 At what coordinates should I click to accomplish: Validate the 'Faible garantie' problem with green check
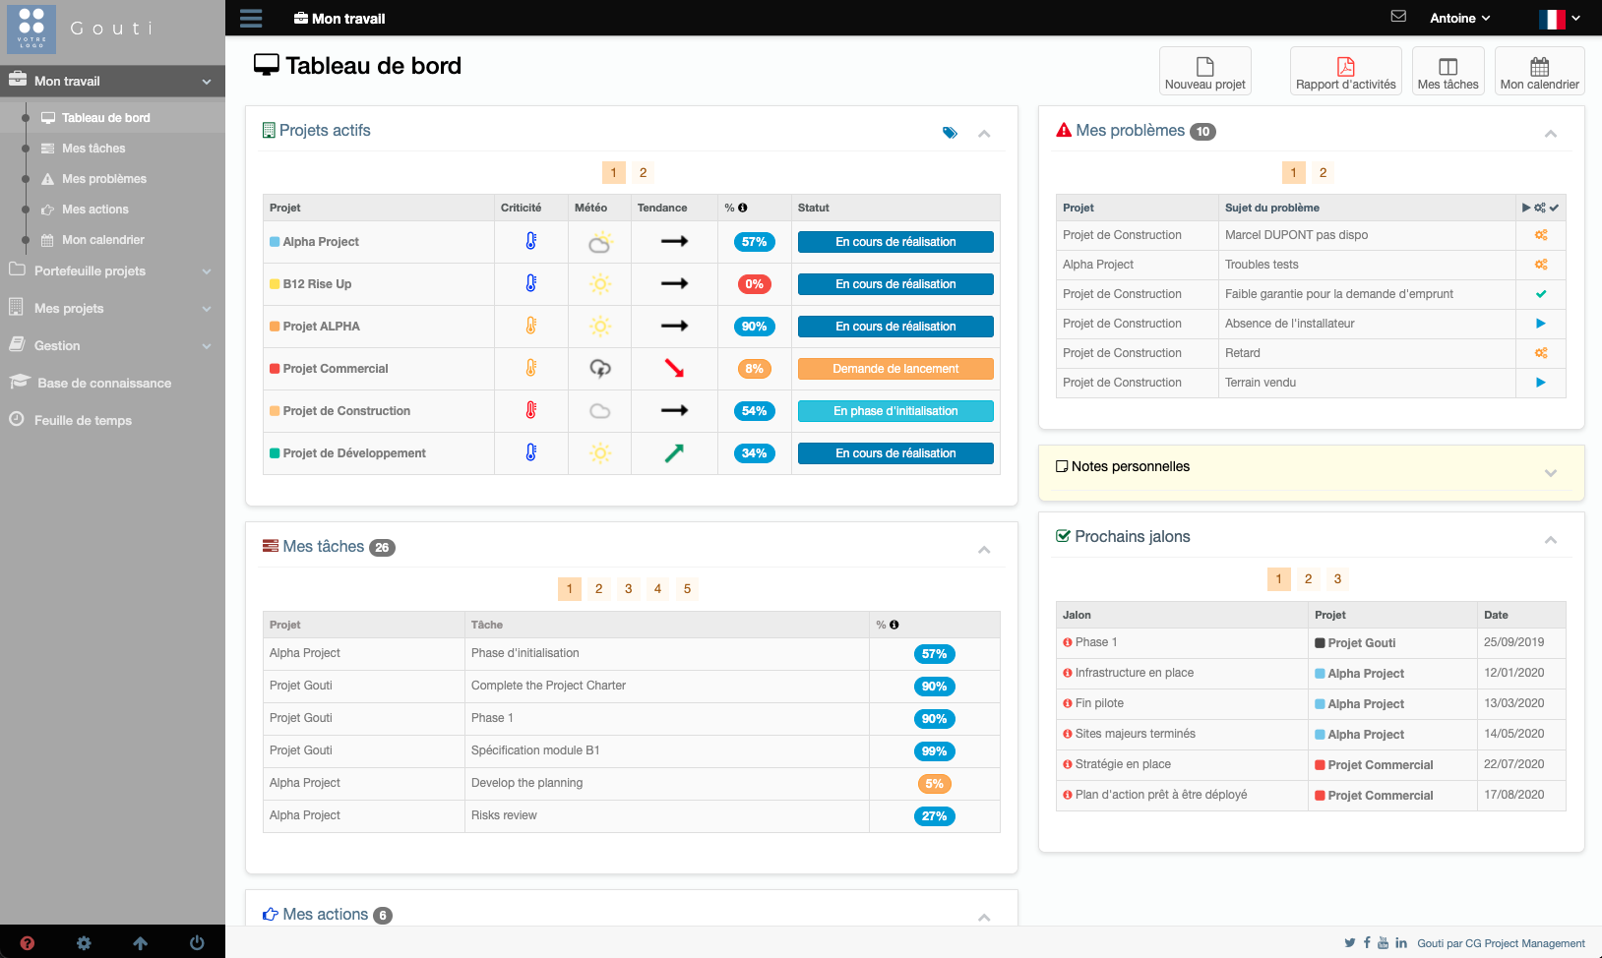[1541, 294]
